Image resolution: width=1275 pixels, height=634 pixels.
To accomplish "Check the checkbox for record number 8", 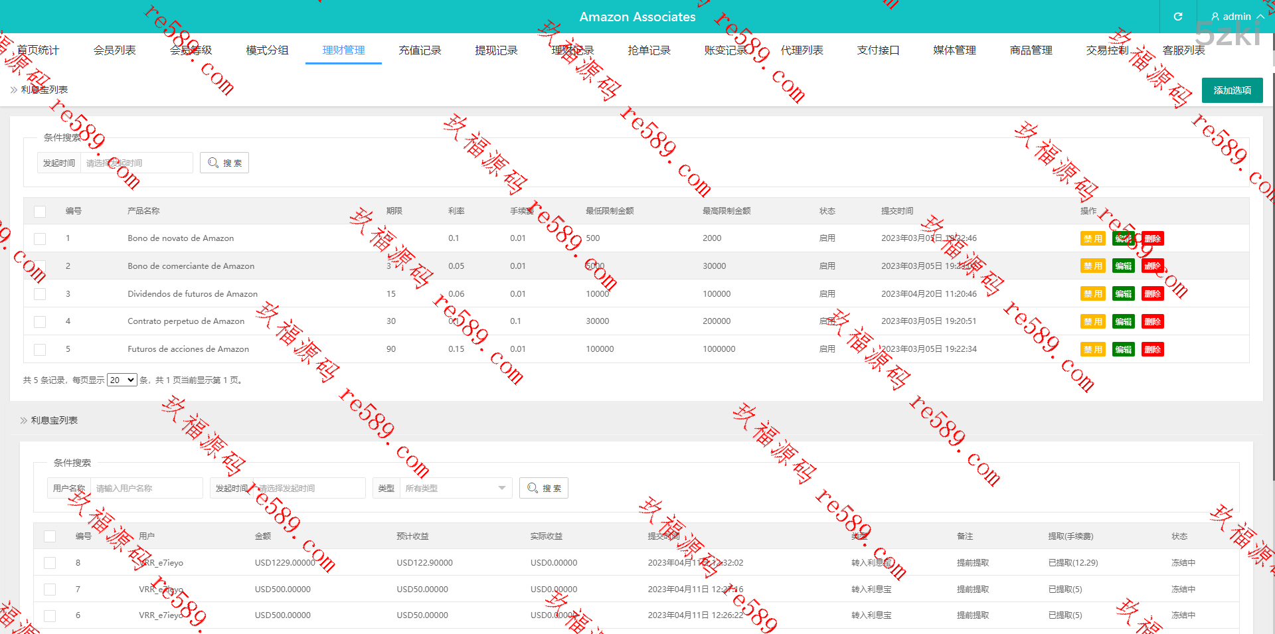I will (50, 563).
